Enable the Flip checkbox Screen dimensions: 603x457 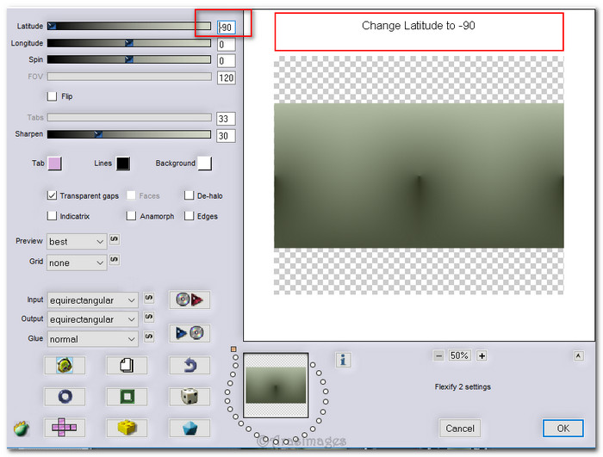pos(53,96)
